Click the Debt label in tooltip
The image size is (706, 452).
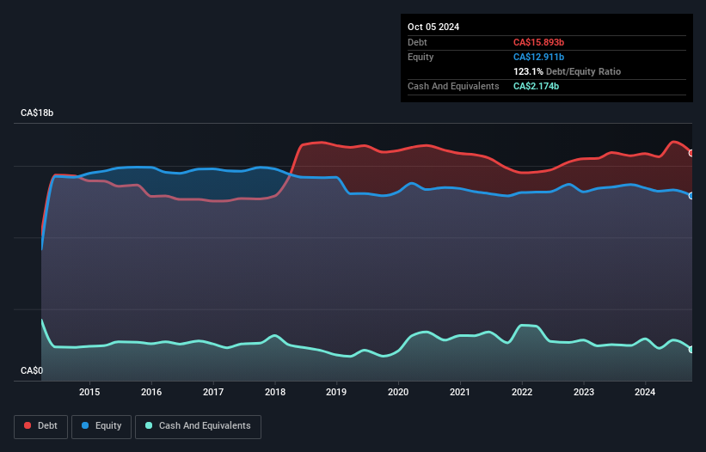417,42
